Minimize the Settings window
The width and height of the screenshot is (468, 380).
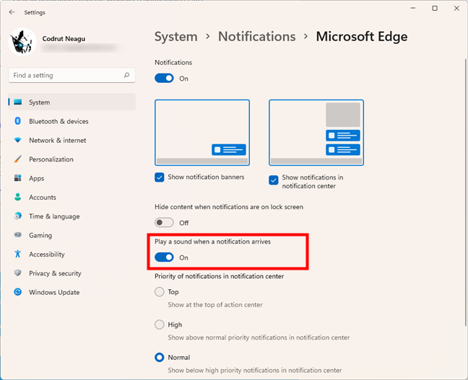coord(413,8)
